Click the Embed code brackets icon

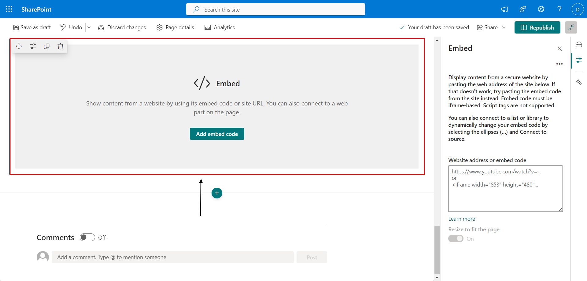[x=202, y=83]
